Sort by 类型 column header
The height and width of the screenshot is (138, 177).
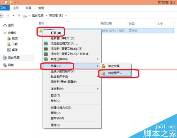coord(132,23)
